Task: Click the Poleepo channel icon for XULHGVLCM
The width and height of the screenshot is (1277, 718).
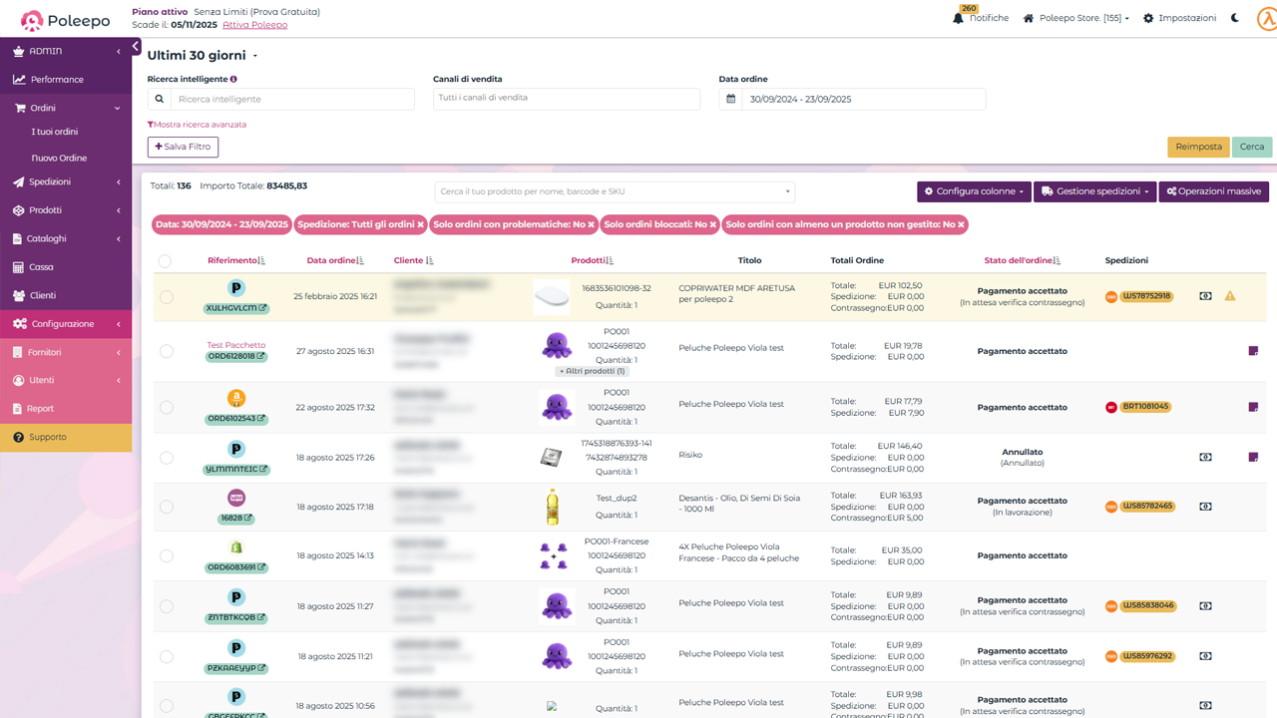Action: click(236, 288)
